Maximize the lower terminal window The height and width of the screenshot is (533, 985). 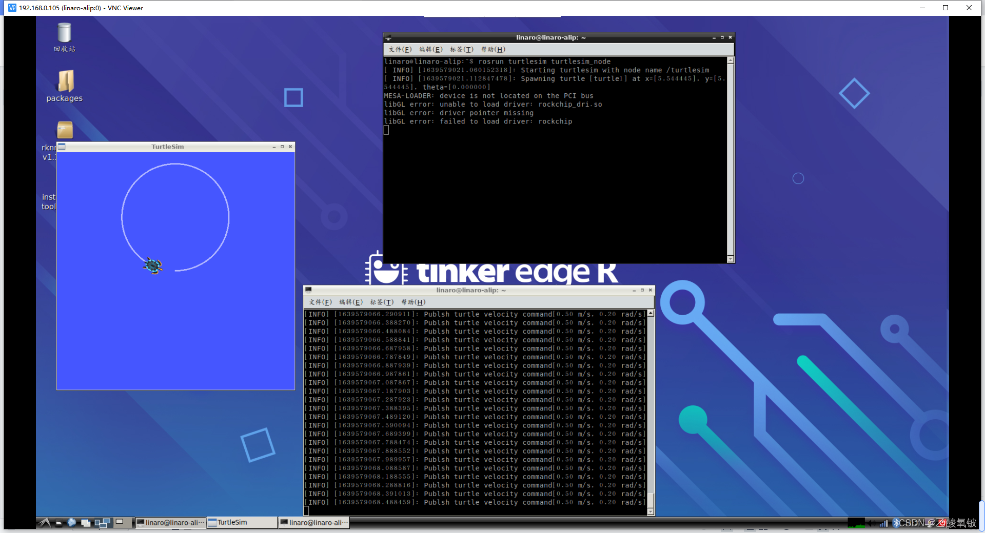click(642, 290)
